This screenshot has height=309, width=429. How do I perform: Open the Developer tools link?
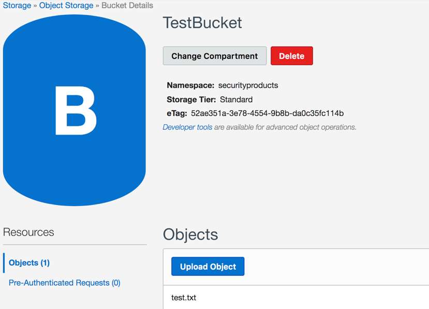(x=187, y=127)
